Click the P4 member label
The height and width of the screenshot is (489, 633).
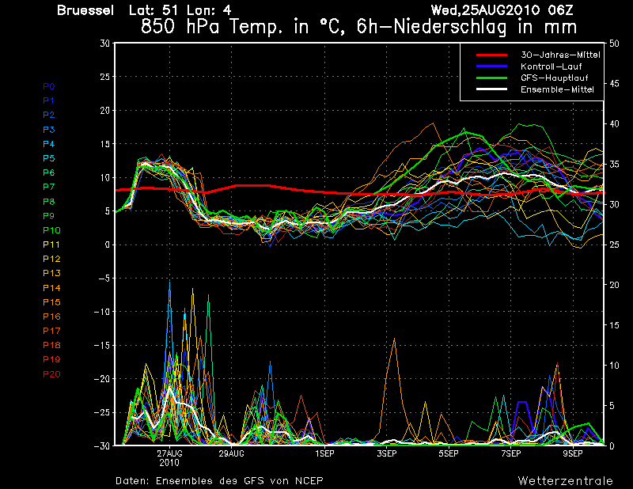coord(49,144)
